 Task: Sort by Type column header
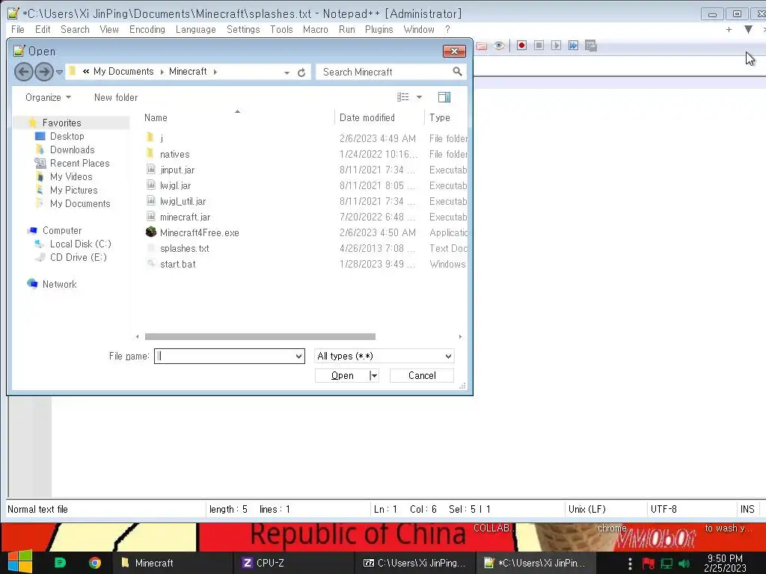pyautogui.click(x=440, y=117)
